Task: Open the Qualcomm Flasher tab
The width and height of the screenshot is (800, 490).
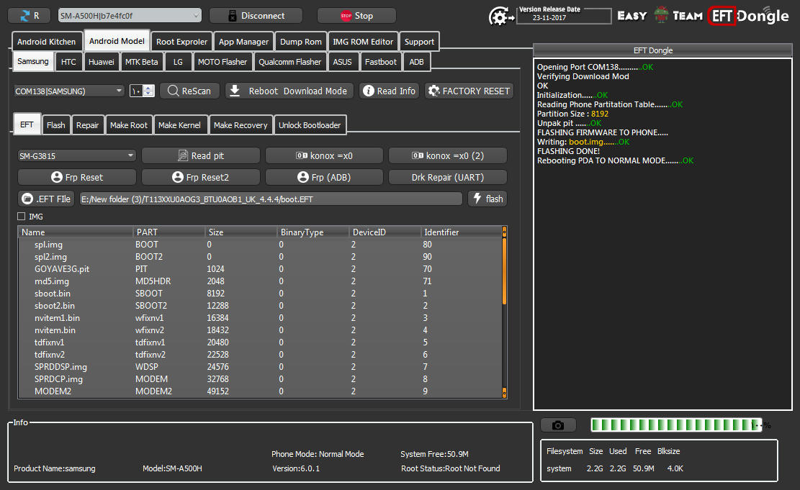Action: [x=289, y=62]
